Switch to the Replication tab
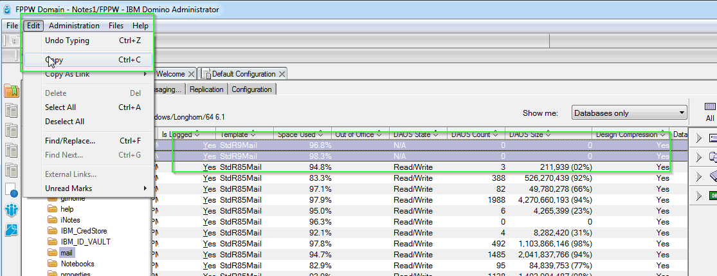 click(206, 89)
